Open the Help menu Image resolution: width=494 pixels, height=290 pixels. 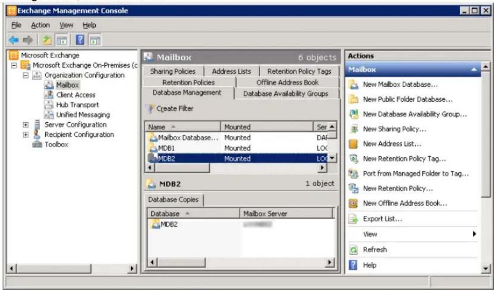click(x=89, y=25)
